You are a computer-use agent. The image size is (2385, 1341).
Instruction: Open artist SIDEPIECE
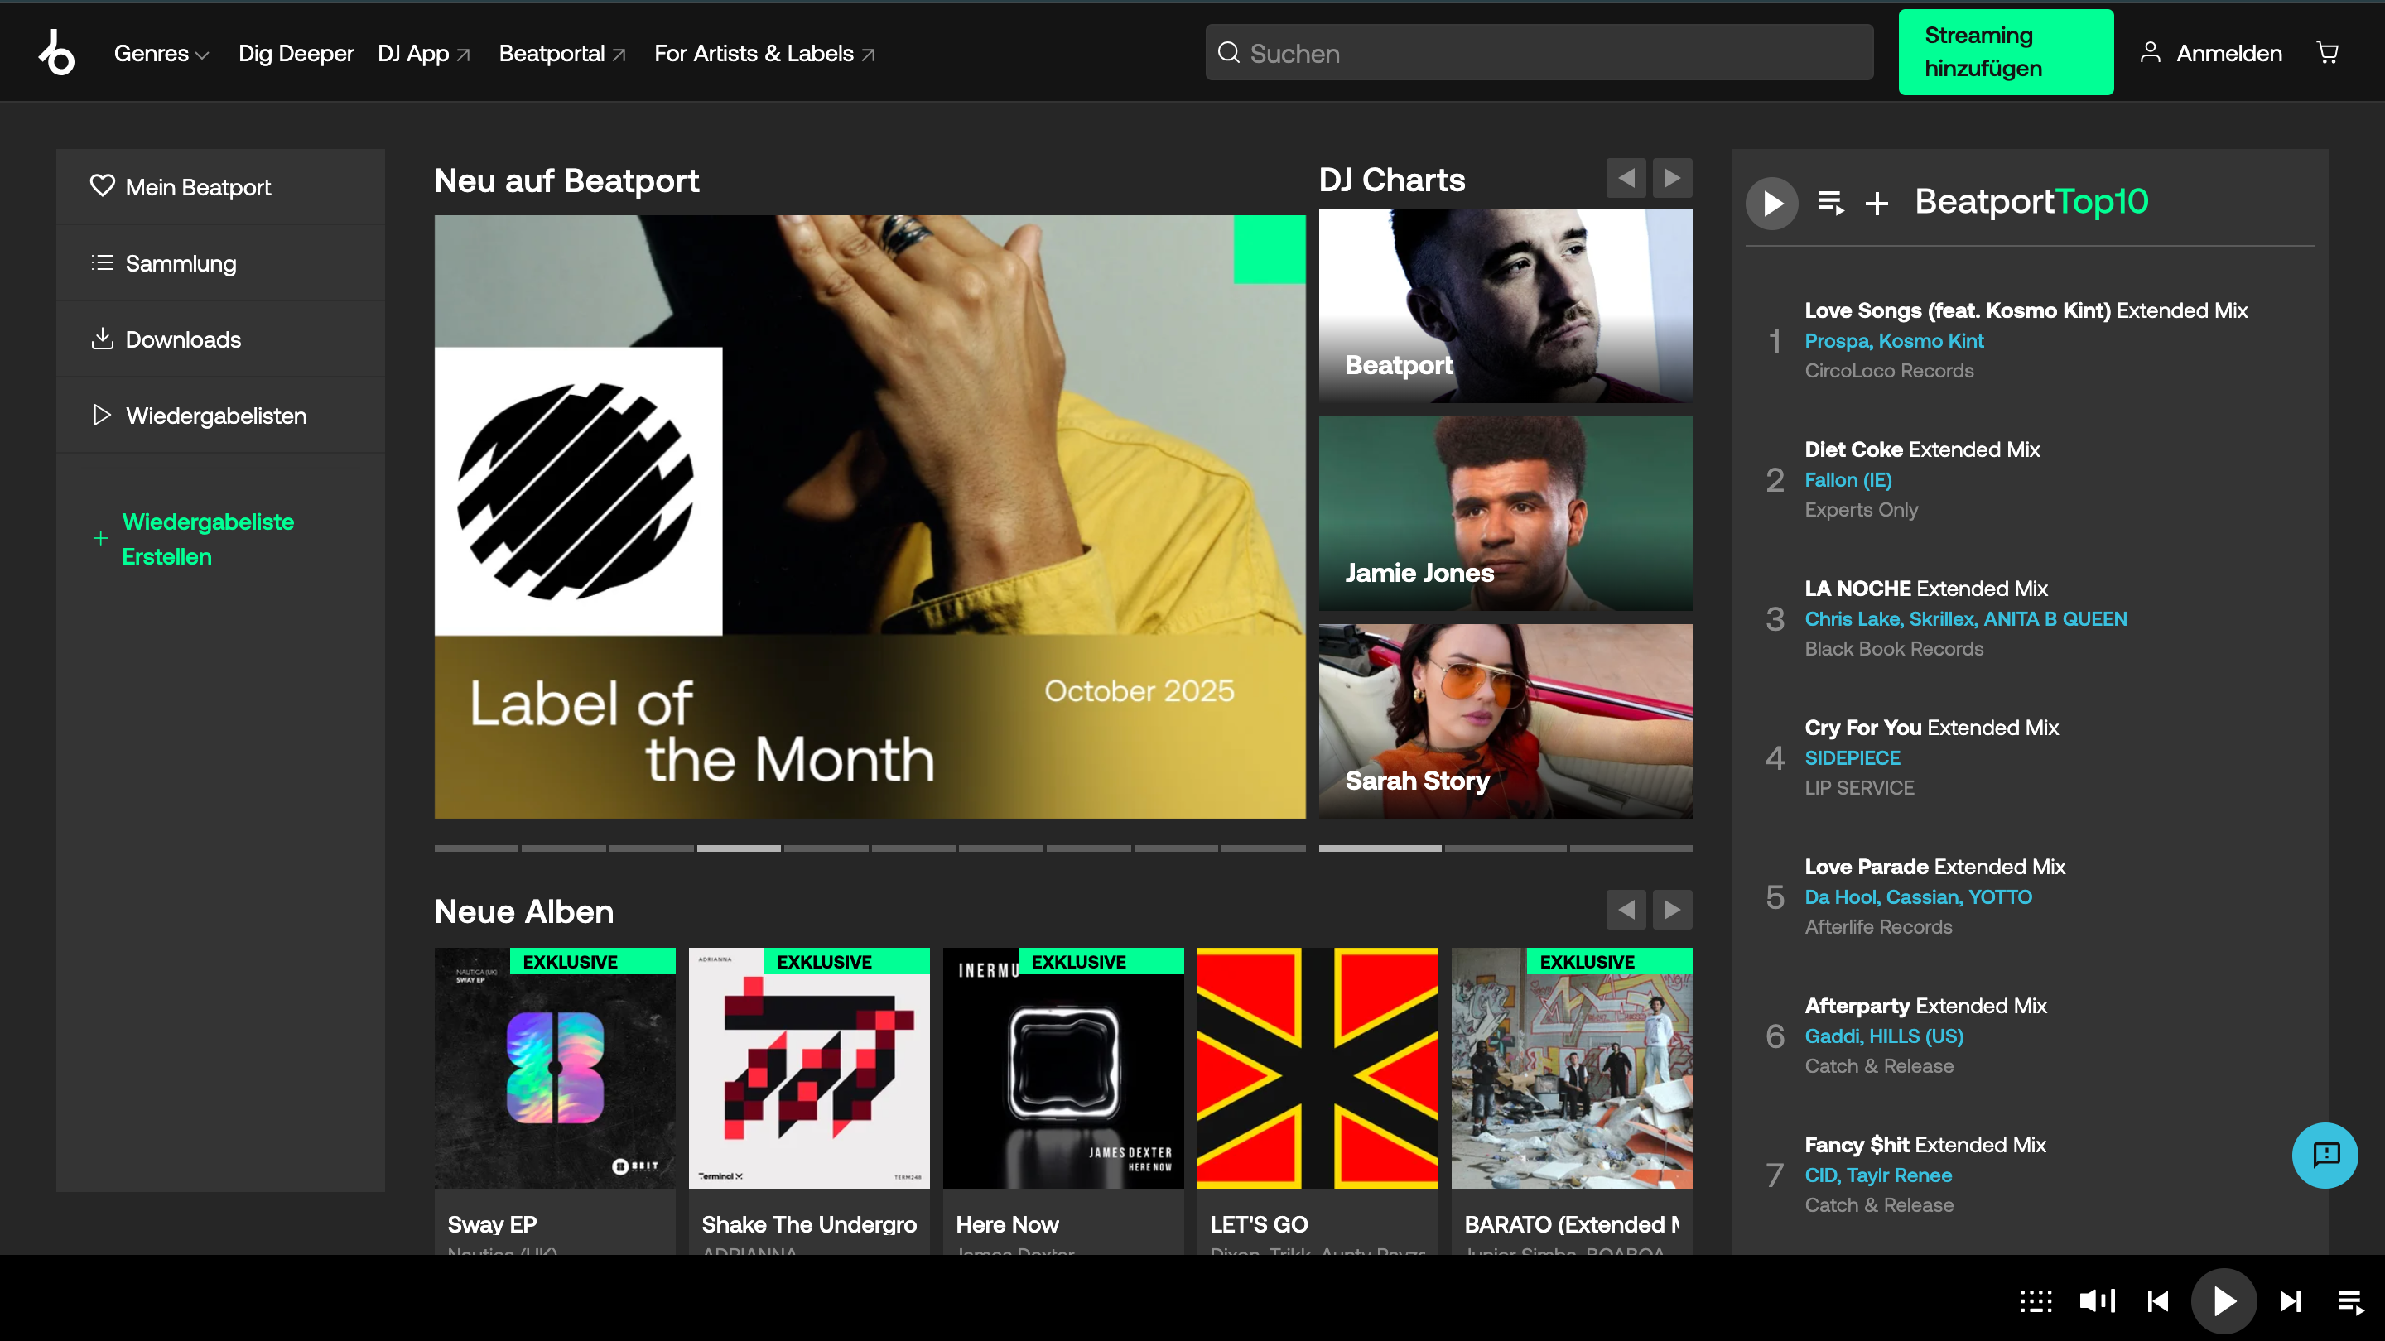point(1852,758)
